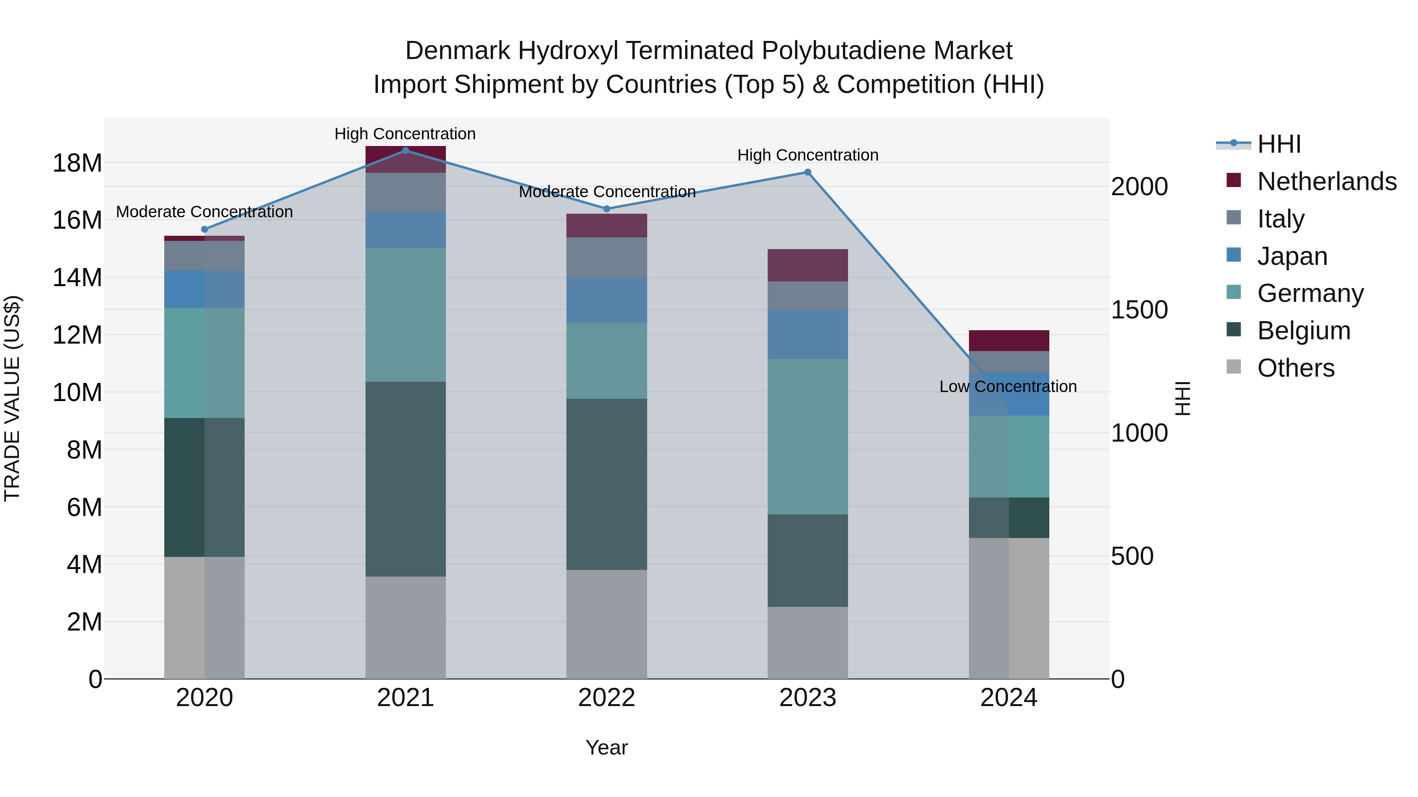This screenshot has height=797, width=1418.
Task: Click the 'Low Concentration' annotation
Action: [1008, 386]
